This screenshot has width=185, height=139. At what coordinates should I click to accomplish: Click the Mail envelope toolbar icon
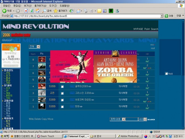click(79, 11)
